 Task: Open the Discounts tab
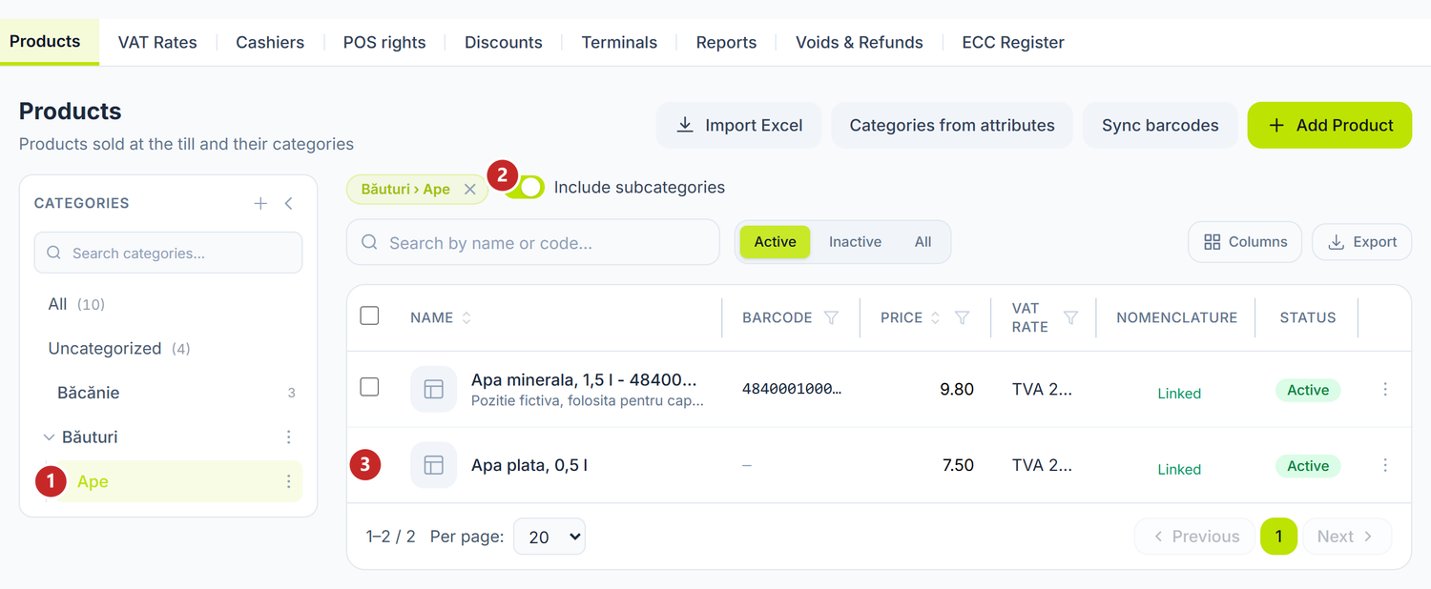(504, 42)
